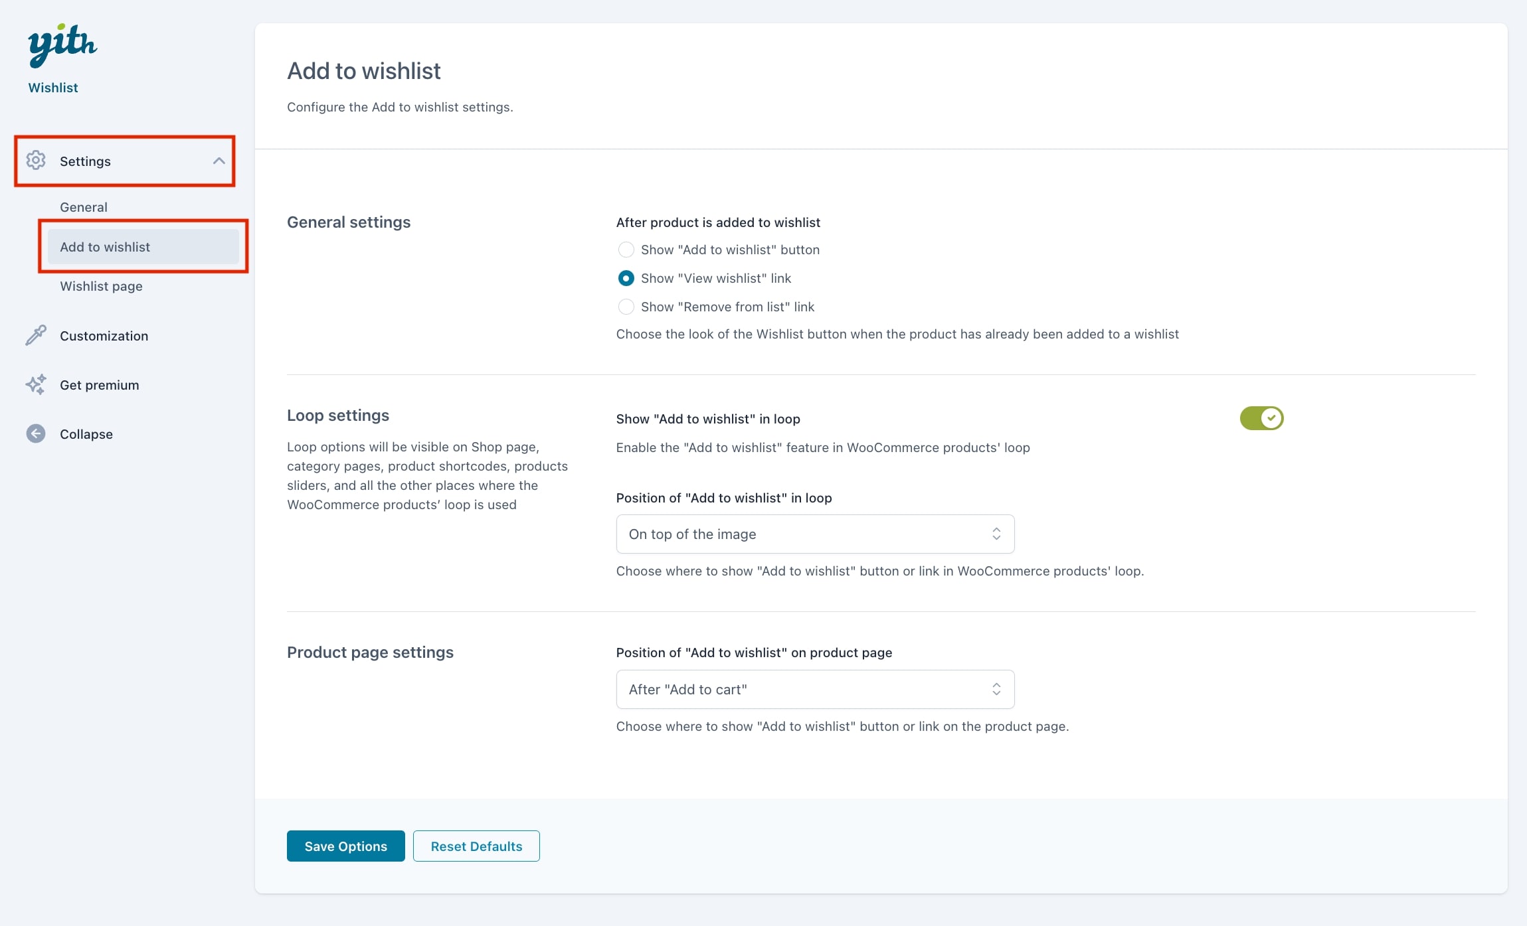Click the "Product page settings" heading

click(x=370, y=653)
